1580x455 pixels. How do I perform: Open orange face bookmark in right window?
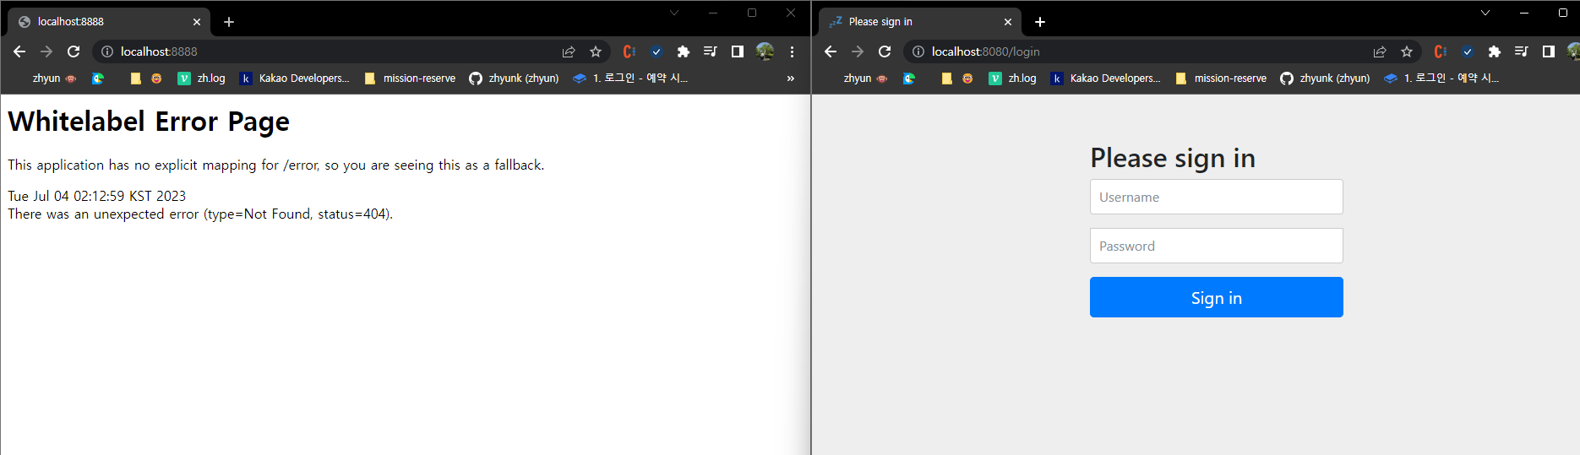tap(967, 79)
